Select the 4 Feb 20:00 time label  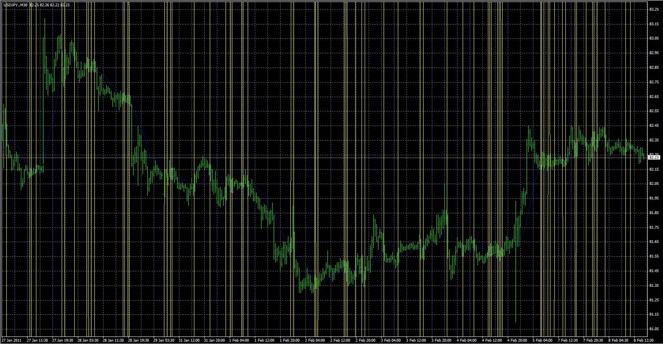click(518, 340)
